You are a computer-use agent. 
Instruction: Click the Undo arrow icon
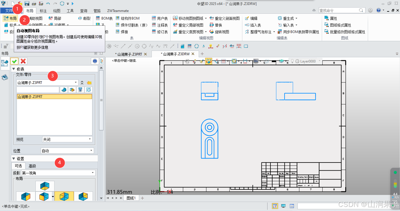pyautogui.click(x=48, y=4)
